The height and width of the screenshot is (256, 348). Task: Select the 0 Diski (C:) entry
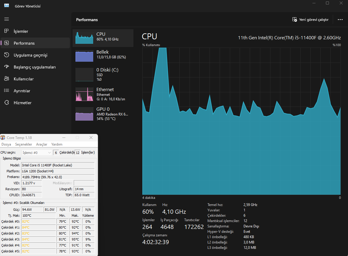tap(103, 74)
